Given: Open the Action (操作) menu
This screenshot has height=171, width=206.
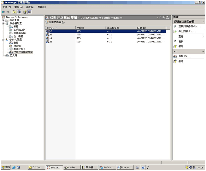Looking at the screenshot, I should coord(18,7).
